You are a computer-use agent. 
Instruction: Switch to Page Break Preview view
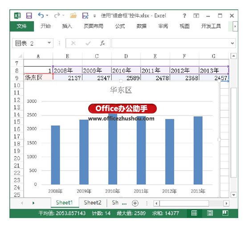[225, 213]
